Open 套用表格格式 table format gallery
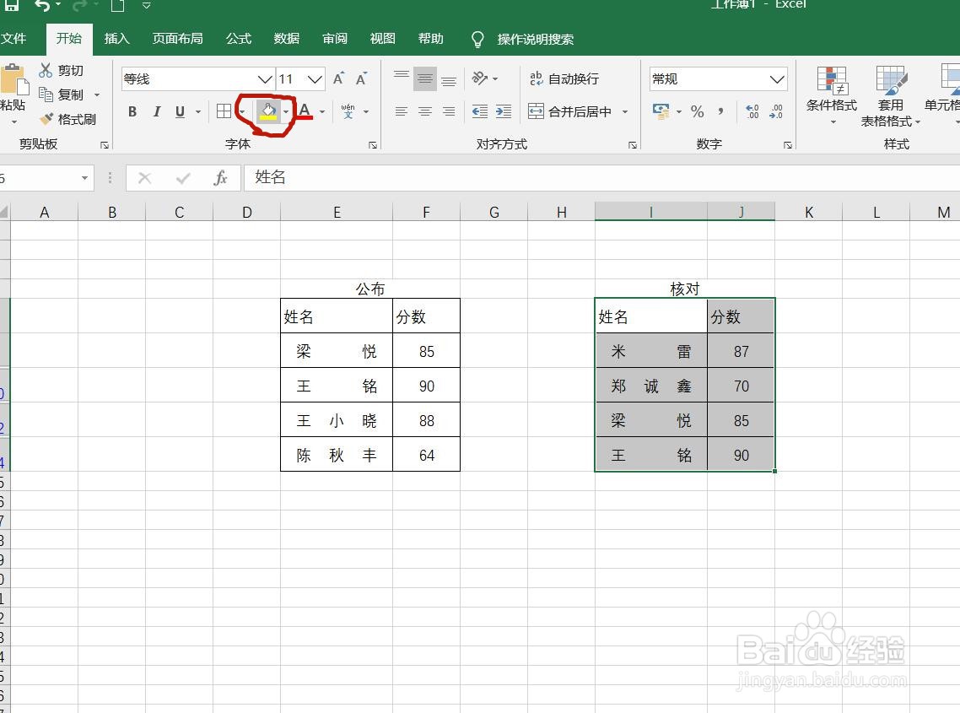The image size is (960, 713). coord(891,95)
